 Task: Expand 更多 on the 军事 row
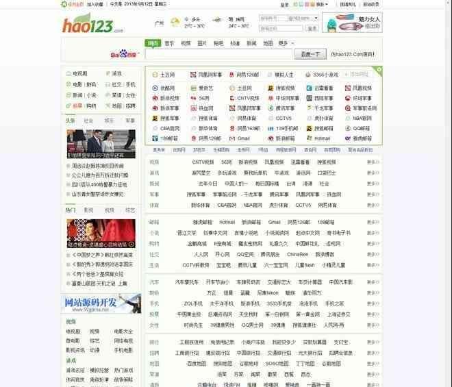click(x=373, y=195)
